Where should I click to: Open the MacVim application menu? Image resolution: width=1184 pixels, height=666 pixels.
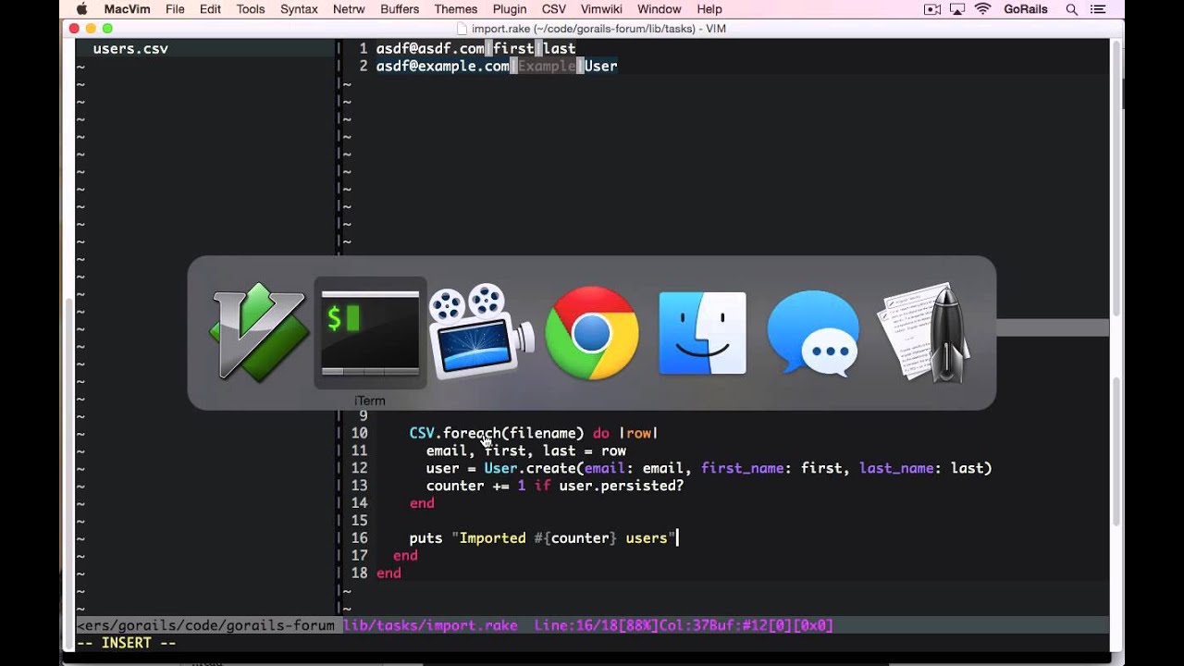[x=128, y=9]
